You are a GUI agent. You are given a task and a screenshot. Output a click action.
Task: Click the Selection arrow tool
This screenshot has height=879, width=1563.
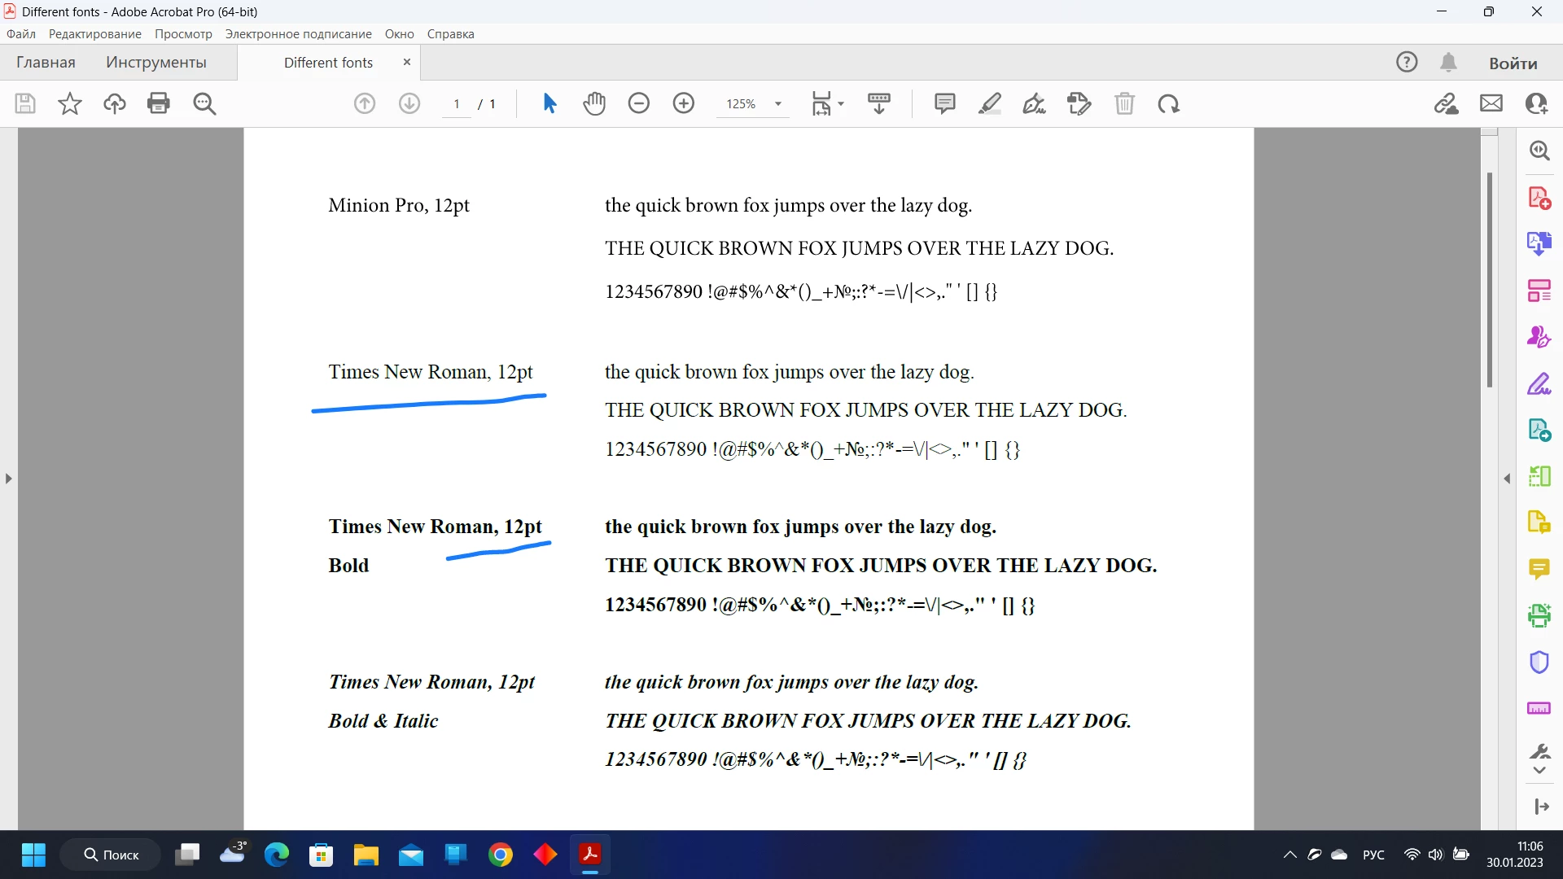pos(549,103)
